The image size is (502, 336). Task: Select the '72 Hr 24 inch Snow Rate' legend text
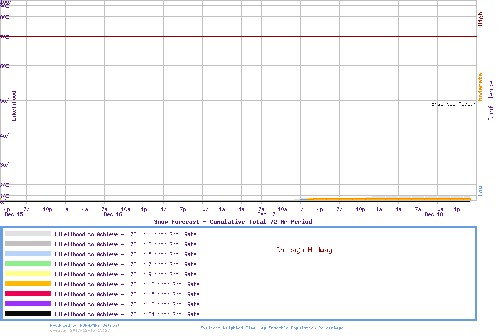[x=165, y=314]
